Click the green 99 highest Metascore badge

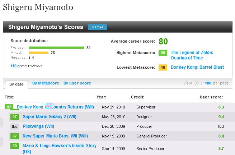[x=163, y=53]
